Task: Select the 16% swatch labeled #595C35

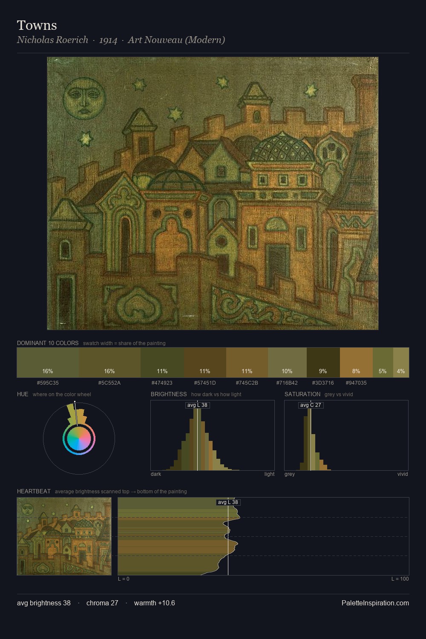Action: (48, 363)
